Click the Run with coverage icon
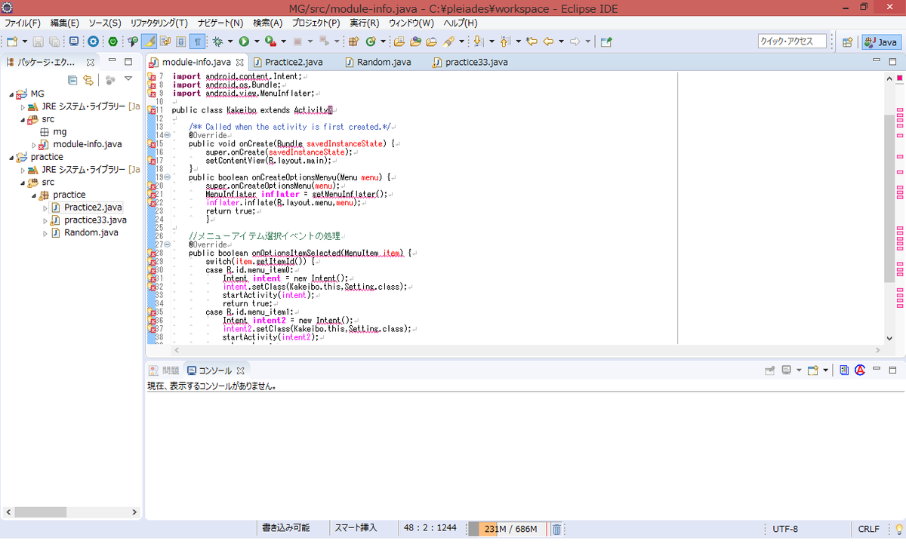The height and width of the screenshot is (544, 906). pyautogui.click(x=270, y=41)
